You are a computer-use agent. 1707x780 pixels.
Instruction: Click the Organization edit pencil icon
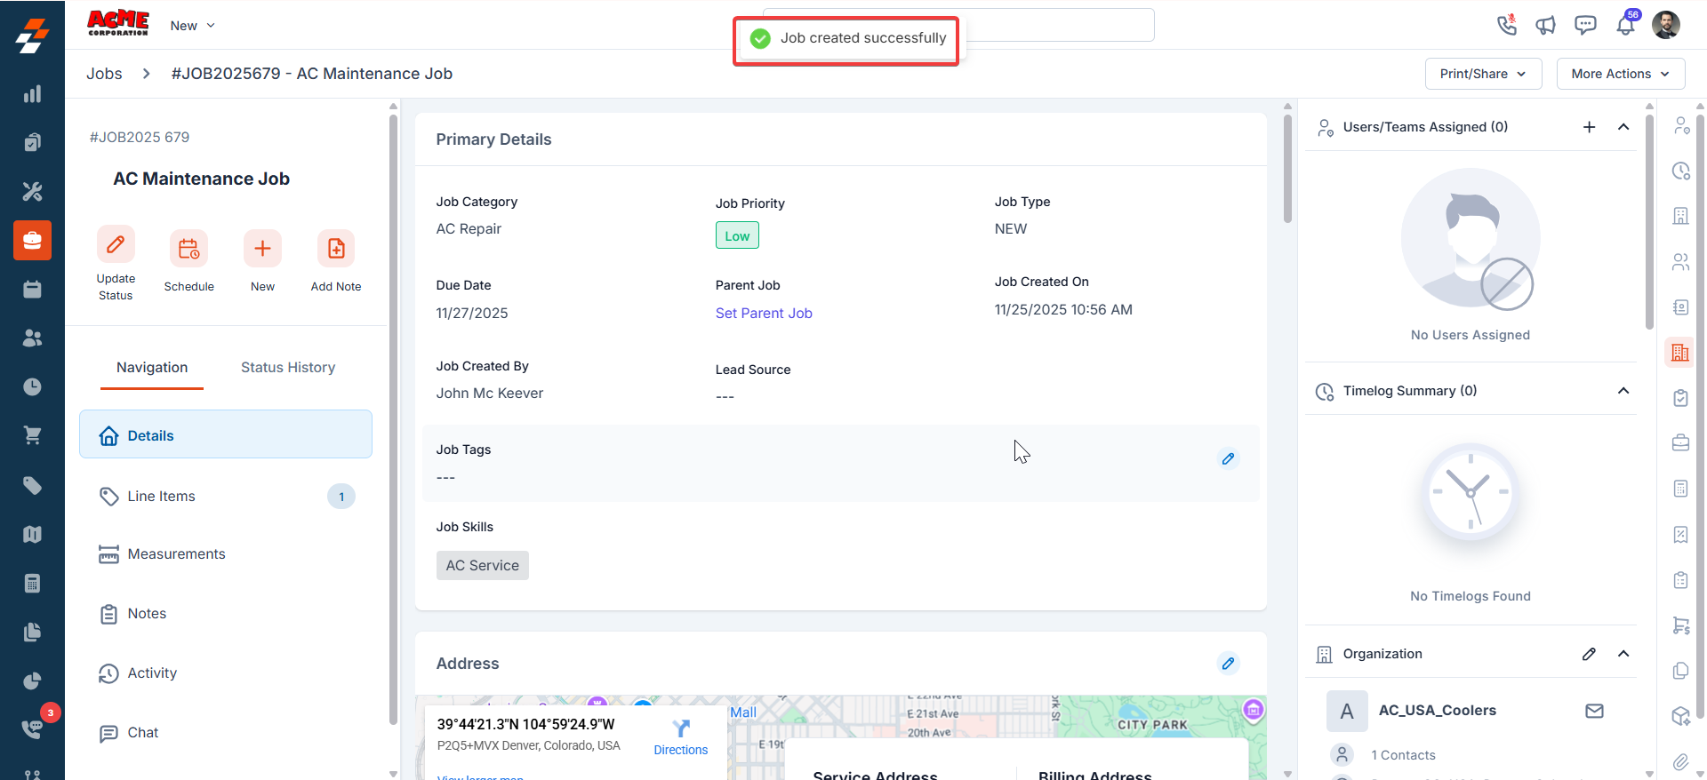click(x=1589, y=654)
